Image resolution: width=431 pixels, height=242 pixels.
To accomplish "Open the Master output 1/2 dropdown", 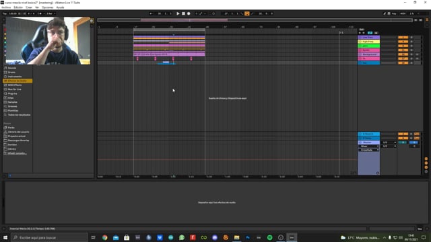I will (x=389, y=147).
